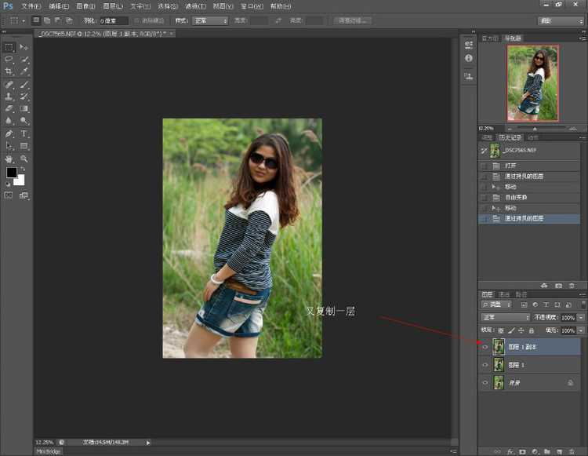
Task: Open the 滤镜 menu
Action: tap(193, 5)
